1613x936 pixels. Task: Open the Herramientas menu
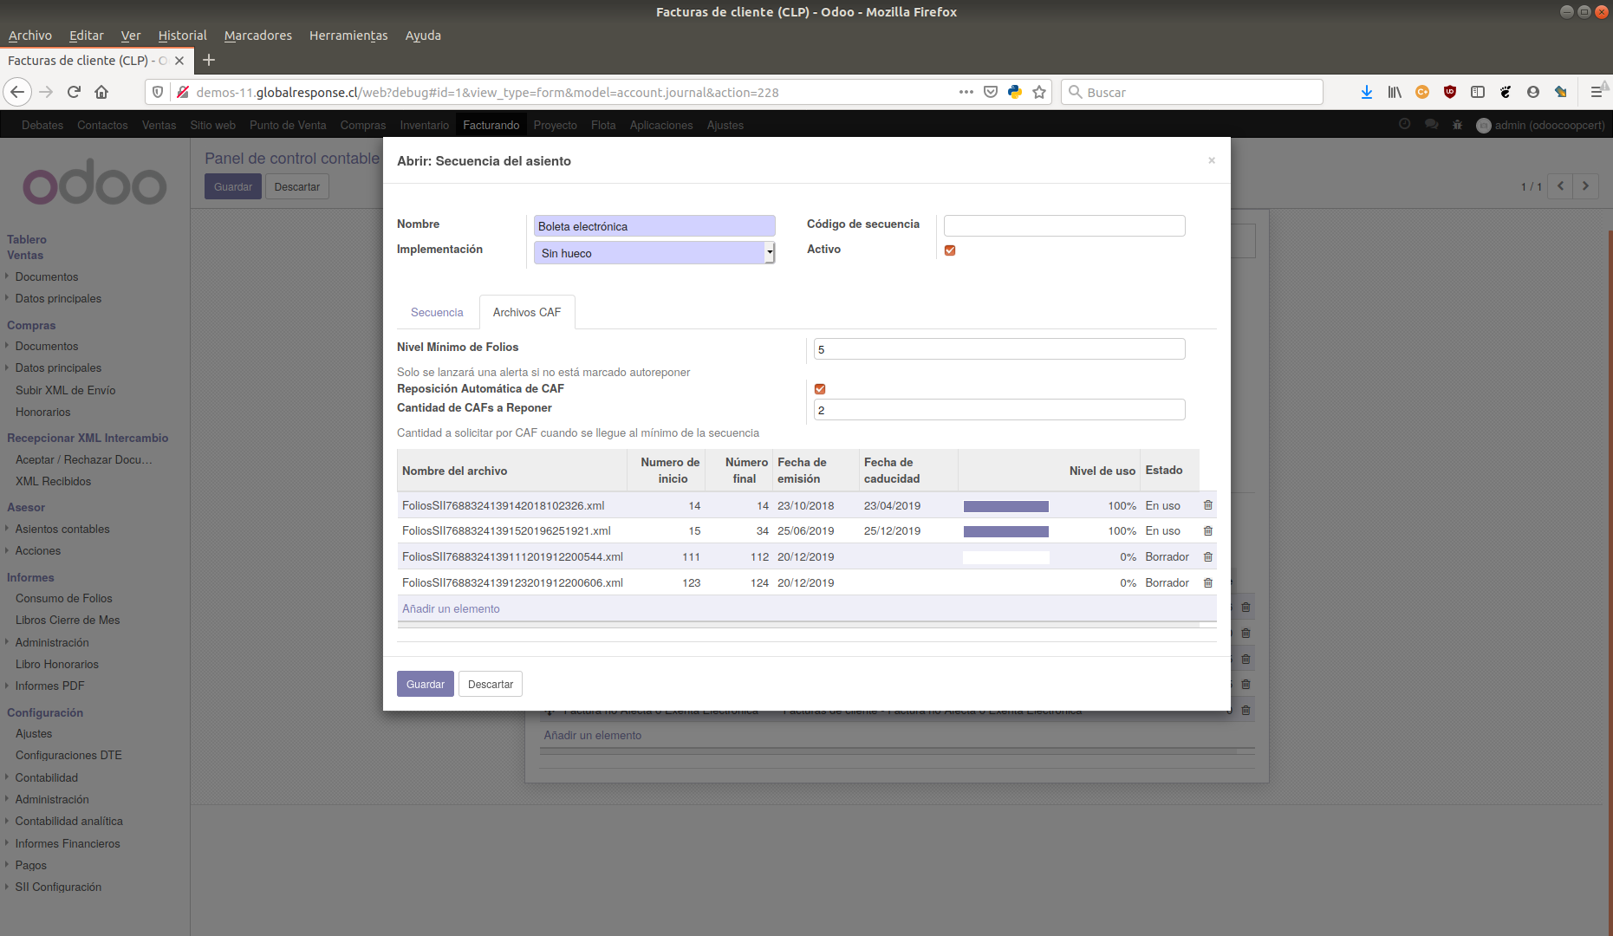coord(348,36)
